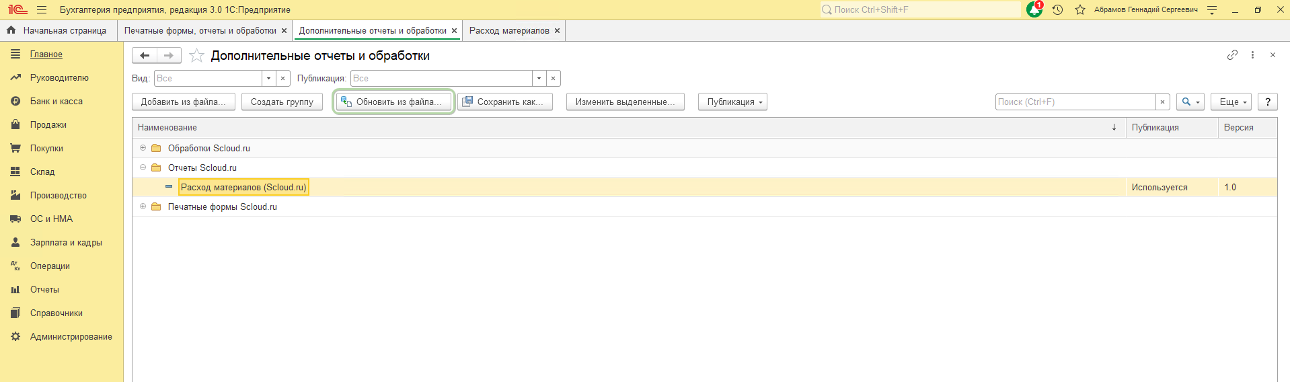Open the Еще menu

1231,102
